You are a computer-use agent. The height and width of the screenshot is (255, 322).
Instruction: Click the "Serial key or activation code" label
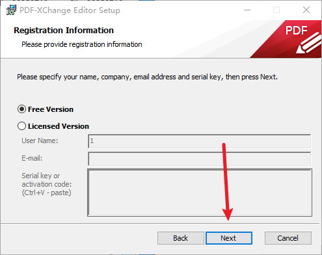(x=47, y=184)
